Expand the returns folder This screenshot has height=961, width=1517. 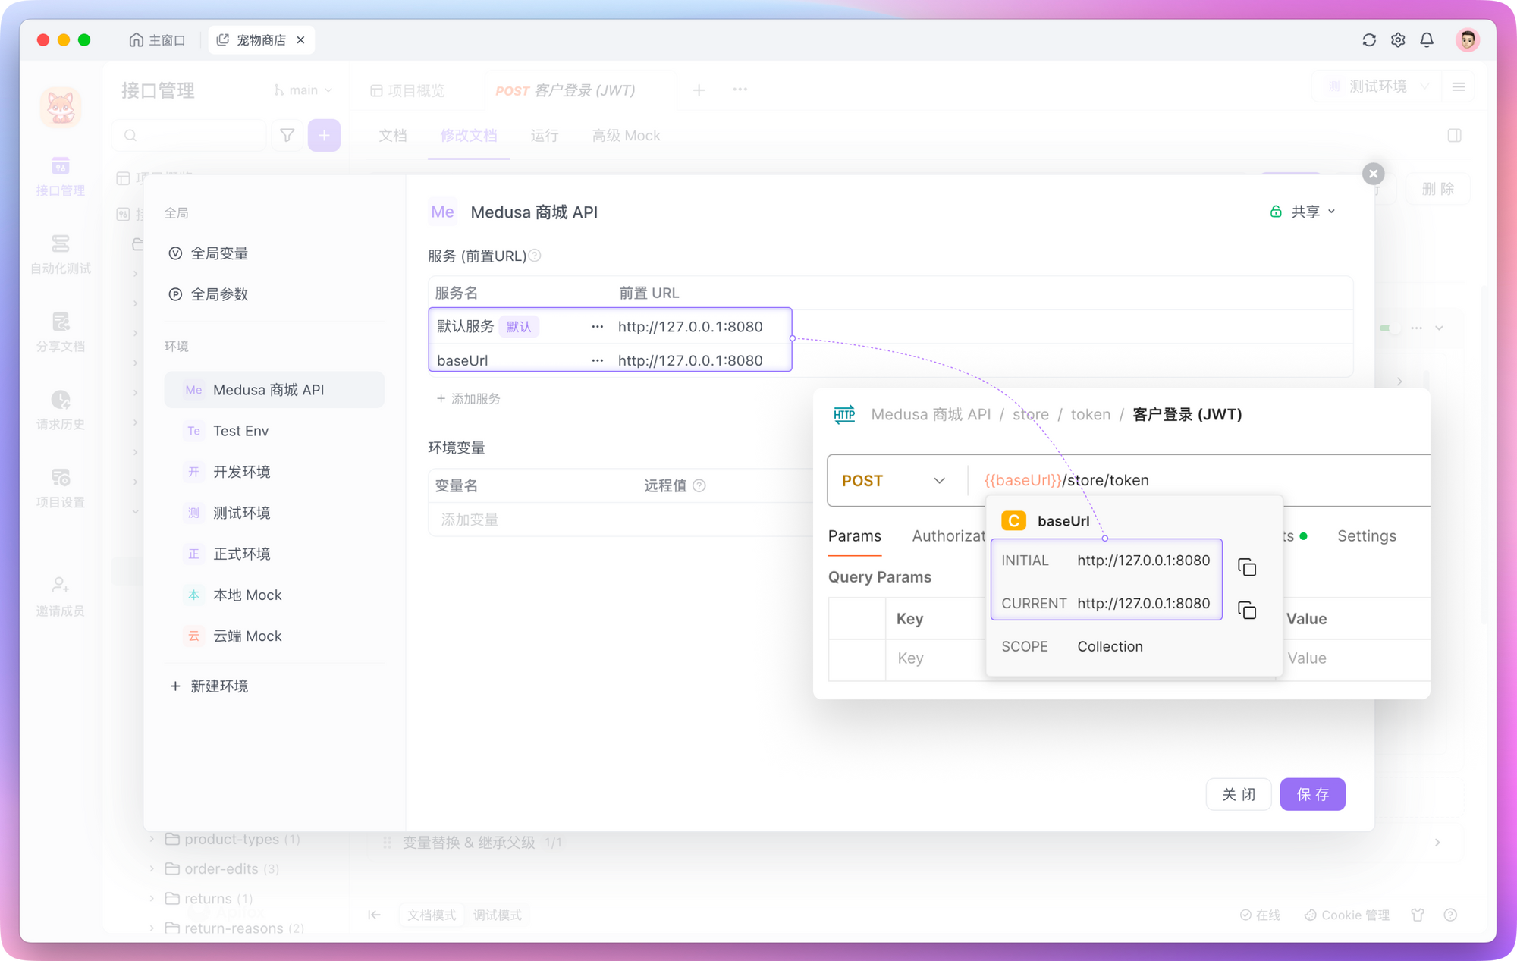152,898
